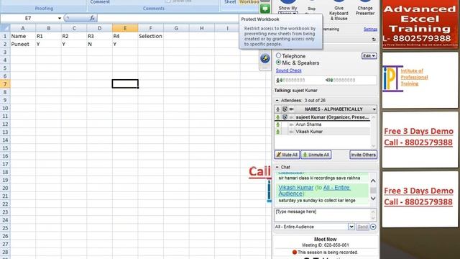Select attendee Arun Sharma in the list
The width and height of the screenshot is (460, 259).
(x=323, y=124)
